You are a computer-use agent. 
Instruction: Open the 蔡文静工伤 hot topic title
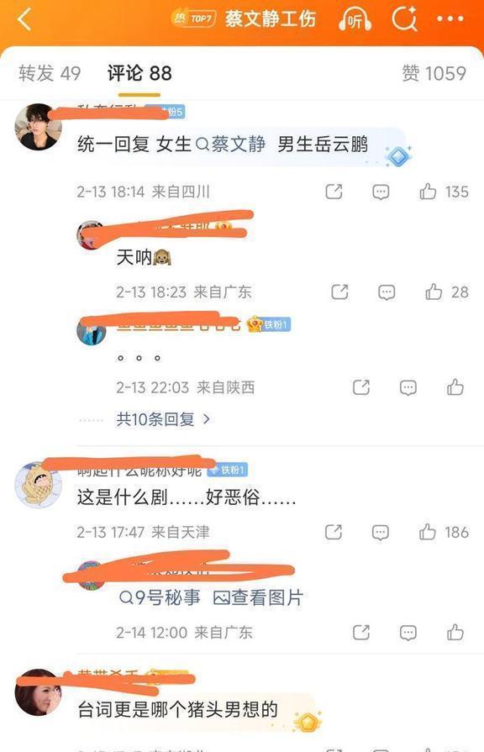271,19
